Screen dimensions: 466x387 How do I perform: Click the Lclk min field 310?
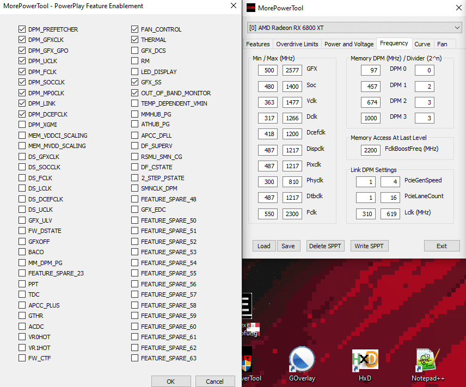point(366,214)
